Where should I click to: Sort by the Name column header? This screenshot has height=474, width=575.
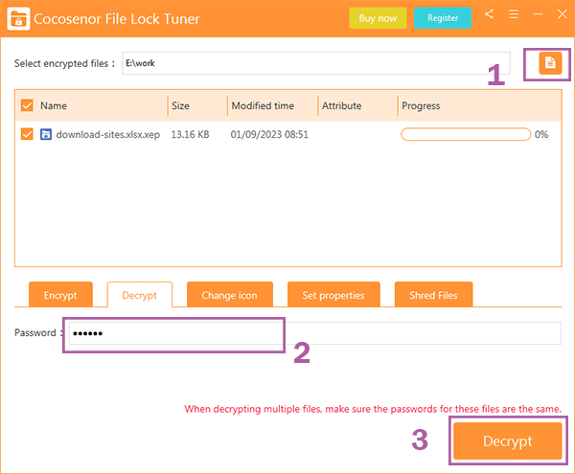coord(54,106)
